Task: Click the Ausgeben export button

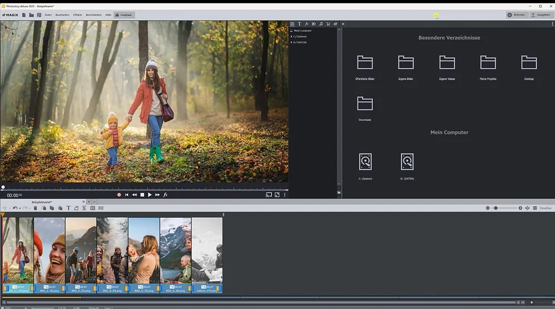Action: (541, 15)
